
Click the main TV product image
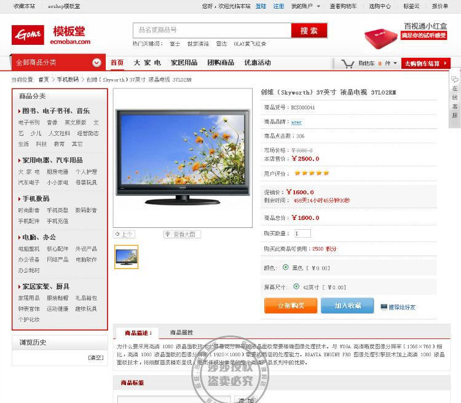point(183,157)
